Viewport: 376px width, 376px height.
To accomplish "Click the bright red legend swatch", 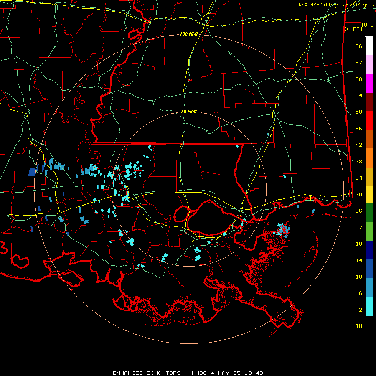I will tap(369, 121).
